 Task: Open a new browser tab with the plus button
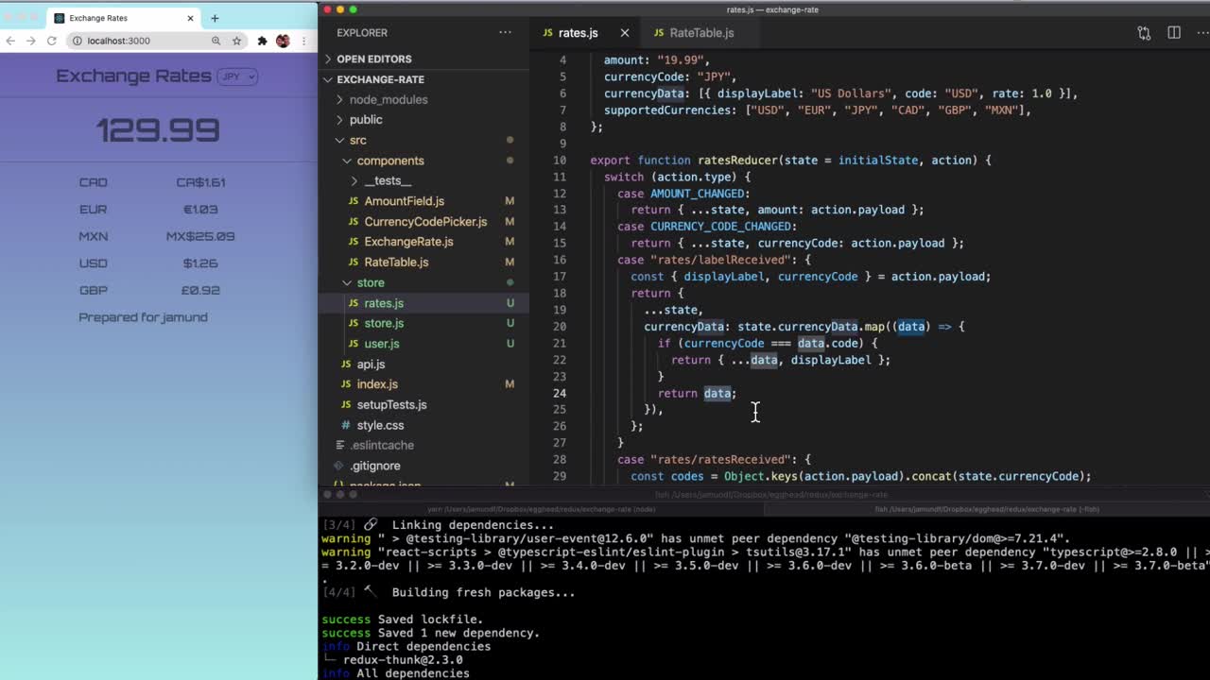[215, 17]
